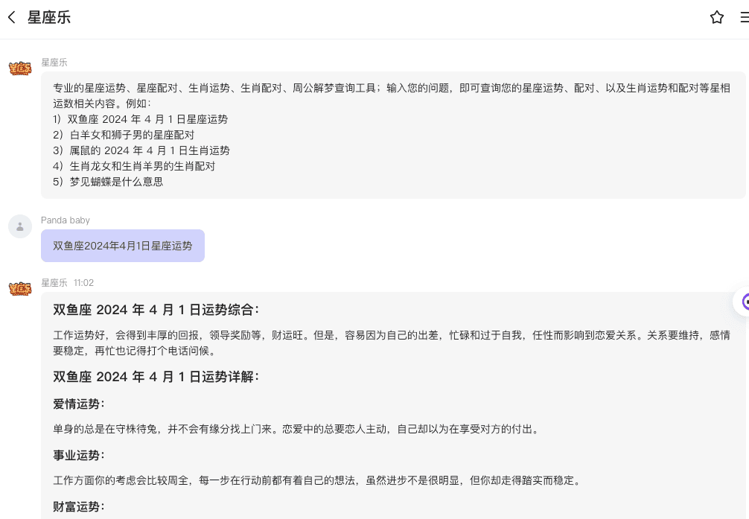Open the hamburger menu at top right
The image size is (749, 519).
tap(744, 17)
